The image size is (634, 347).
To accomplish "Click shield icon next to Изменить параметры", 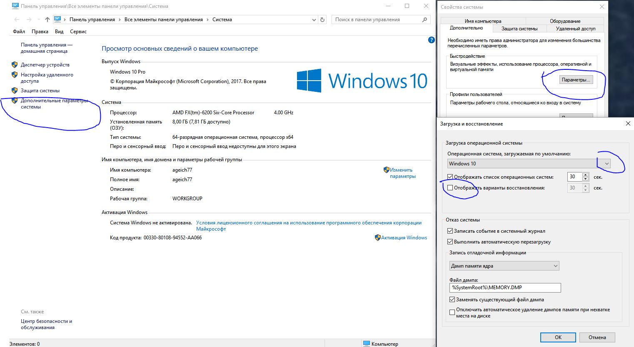I will coord(386,170).
